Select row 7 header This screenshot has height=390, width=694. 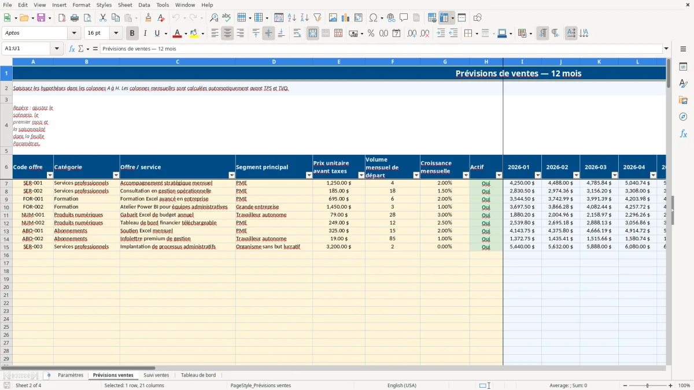(x=6, y=183)
